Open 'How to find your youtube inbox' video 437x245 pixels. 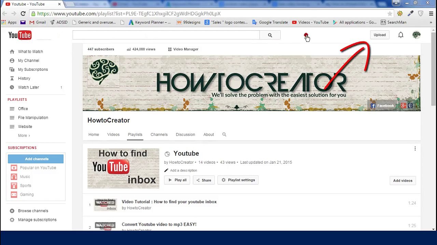169,202
